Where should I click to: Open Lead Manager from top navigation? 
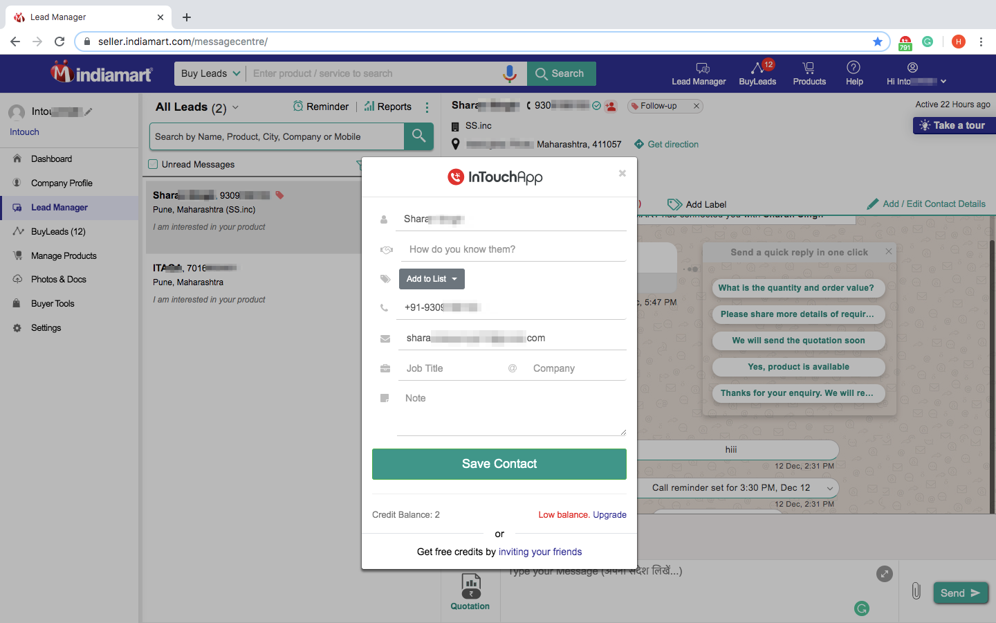click(x=699, y=73)
